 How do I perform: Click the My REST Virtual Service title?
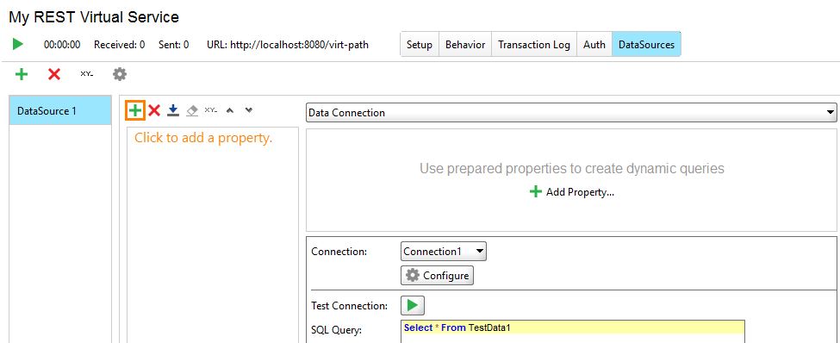pos(94,17)
